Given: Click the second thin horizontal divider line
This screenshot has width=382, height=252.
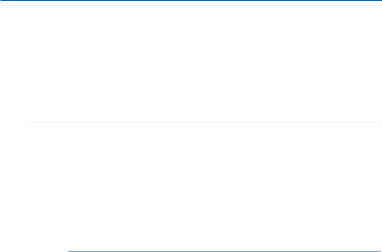Looking at the screenshot, I should 203,123.
